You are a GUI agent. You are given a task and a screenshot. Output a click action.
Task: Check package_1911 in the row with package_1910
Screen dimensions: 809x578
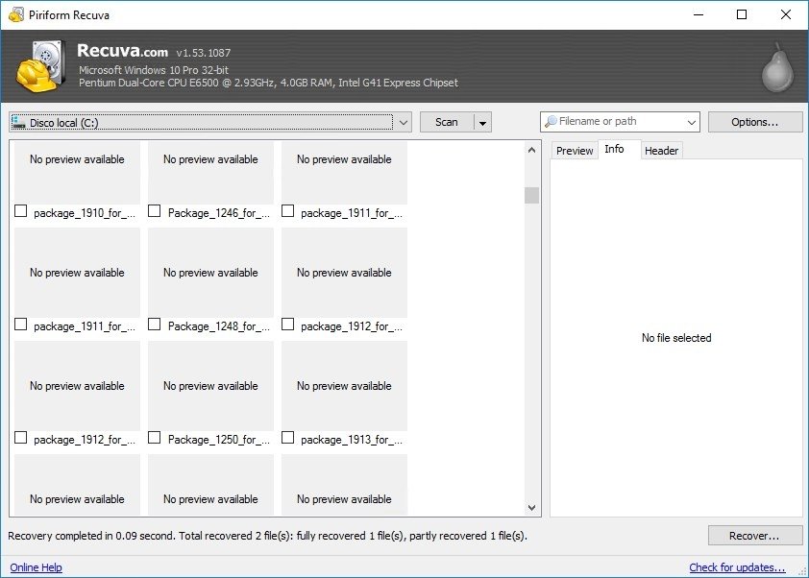[287, 211]
